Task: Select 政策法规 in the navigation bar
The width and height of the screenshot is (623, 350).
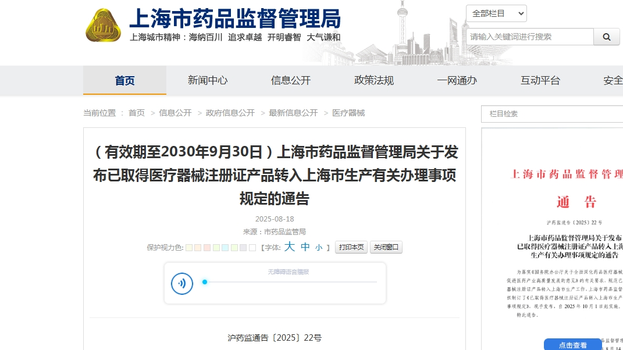Action: (x=374, y=81)
